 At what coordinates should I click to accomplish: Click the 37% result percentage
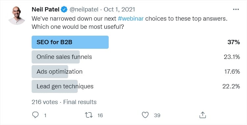233,42
